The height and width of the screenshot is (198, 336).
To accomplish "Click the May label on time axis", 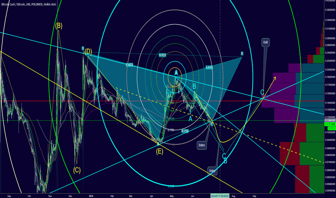I will [172, 196].
